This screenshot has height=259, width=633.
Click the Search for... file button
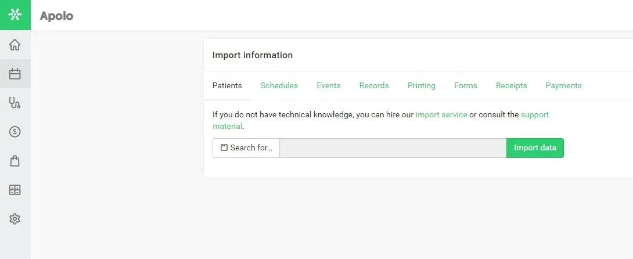coord(246,148)
